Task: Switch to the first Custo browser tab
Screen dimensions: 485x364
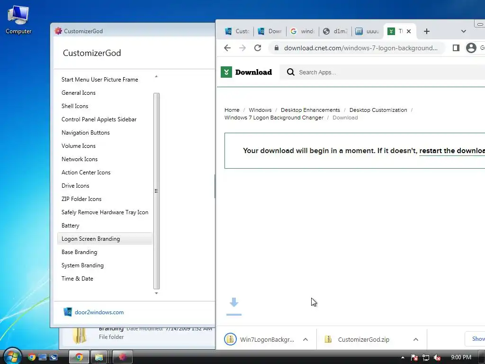Action: coord(237,31)
